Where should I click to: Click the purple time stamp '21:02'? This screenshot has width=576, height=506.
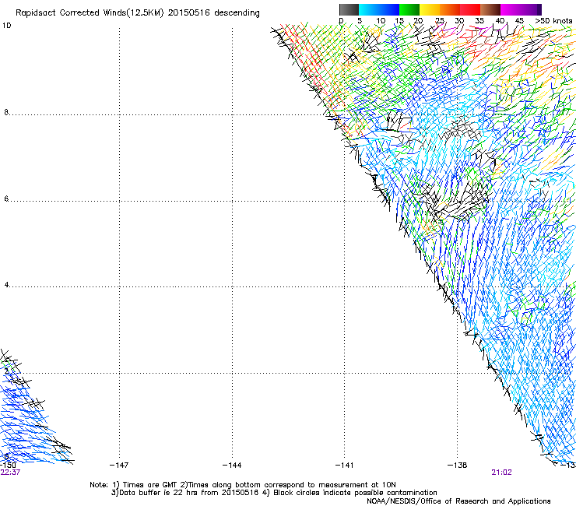[x=501, y=473]
